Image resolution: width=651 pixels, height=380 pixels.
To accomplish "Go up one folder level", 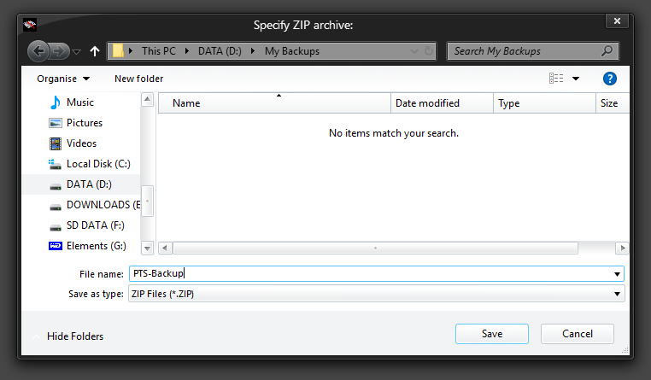I will click(95, 51).
